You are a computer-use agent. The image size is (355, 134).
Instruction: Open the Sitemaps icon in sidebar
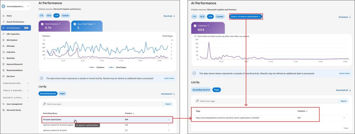click(x=4, y=46)
